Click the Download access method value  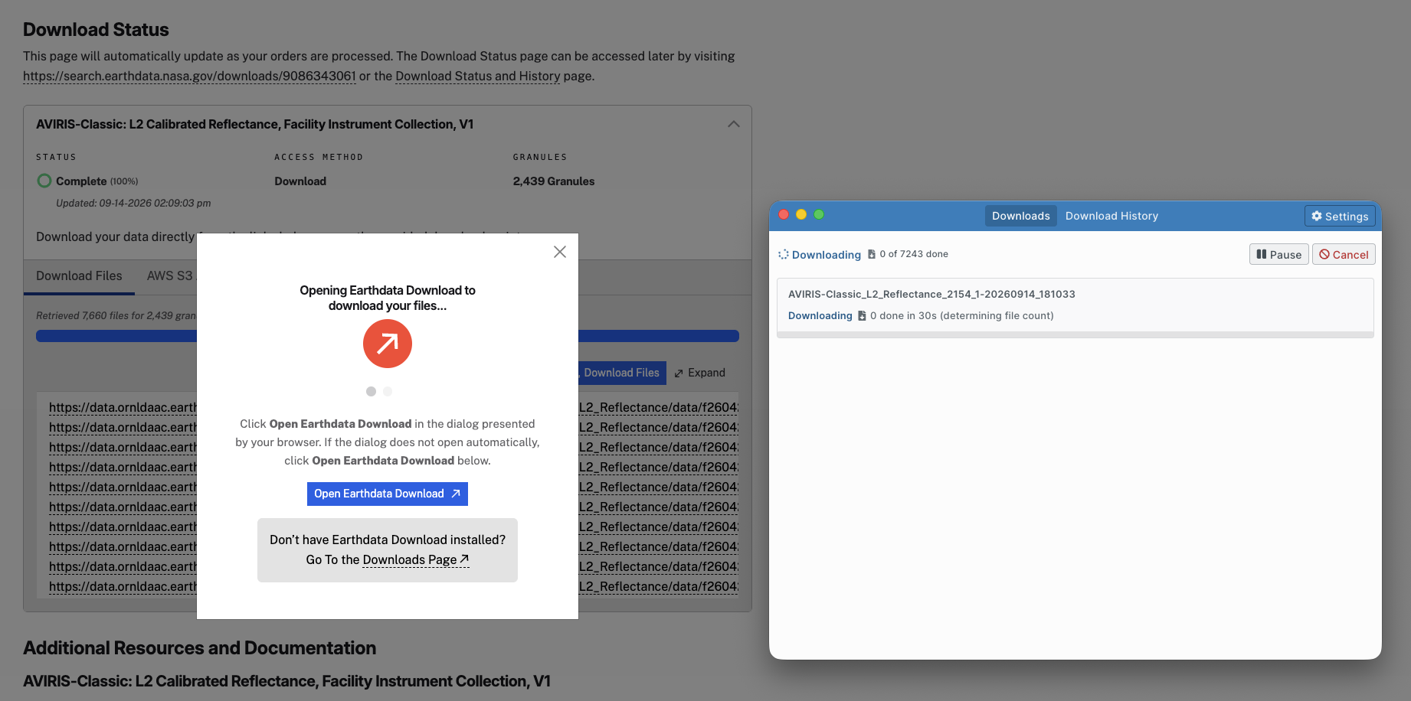pos(300,181)
